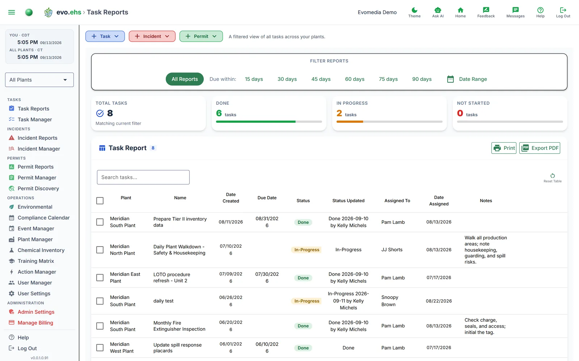Click the Incident Reports warning icon
The width and height of the screenshot is (579, 361).
(x=12, y=138)
